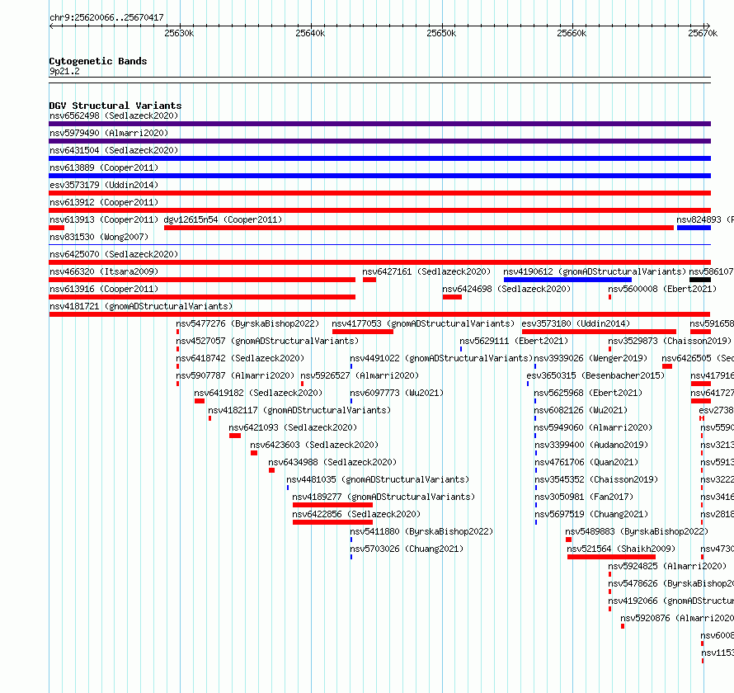The height and width of the screenshot is (693, 734).
Task: Click nsv5703026 (Chuang2021) label
Action: [x=407, y=549]
